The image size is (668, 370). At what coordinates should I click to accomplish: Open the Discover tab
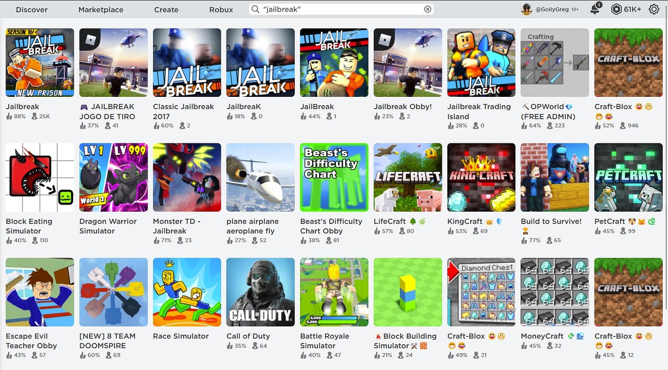[32, 10]
